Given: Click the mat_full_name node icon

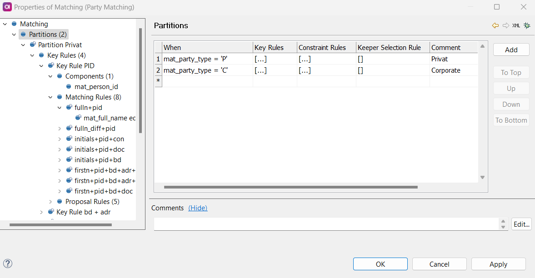Looking at the screenshot, I should point(78,118).
